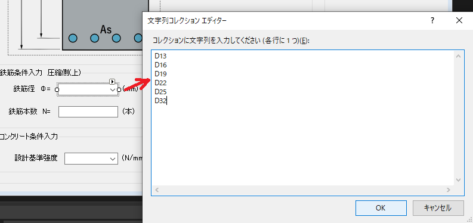Click the キャンセル button
Screen dimensions: 473x223
tap(438, 208)
